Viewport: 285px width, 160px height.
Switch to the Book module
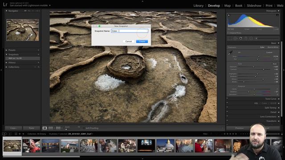tap(239, 6)
